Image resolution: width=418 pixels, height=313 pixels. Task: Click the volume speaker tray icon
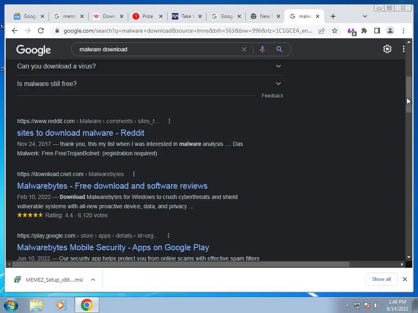point(377,305)
